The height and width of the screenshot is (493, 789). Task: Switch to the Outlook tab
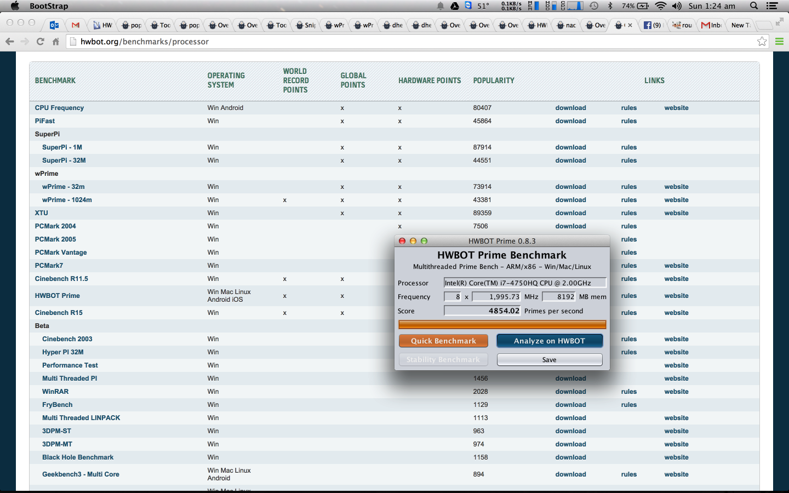tap(54, 25)
